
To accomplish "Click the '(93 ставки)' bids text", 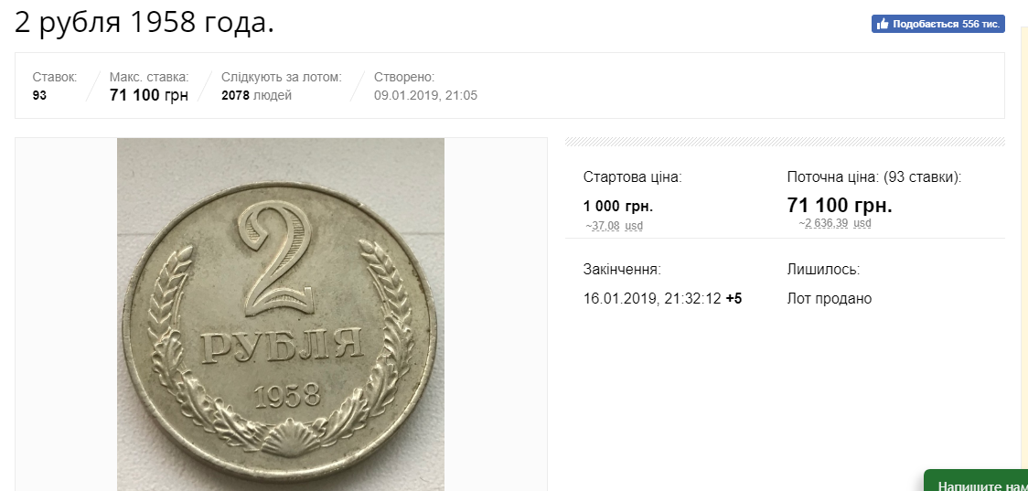I will [923, 177].
